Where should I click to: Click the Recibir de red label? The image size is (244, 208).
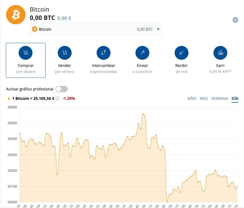coord(182,69)
